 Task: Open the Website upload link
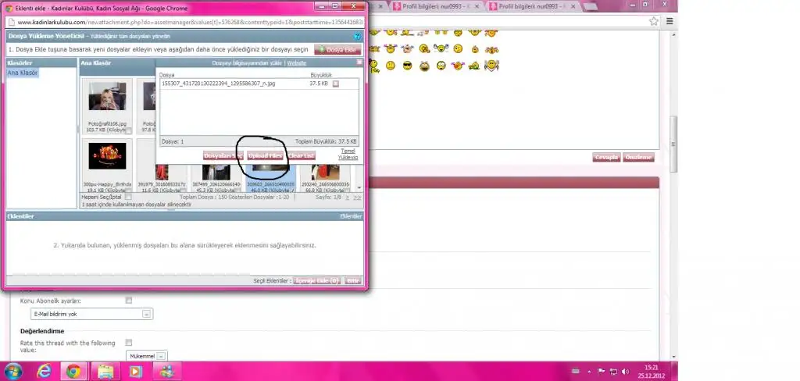296,63
